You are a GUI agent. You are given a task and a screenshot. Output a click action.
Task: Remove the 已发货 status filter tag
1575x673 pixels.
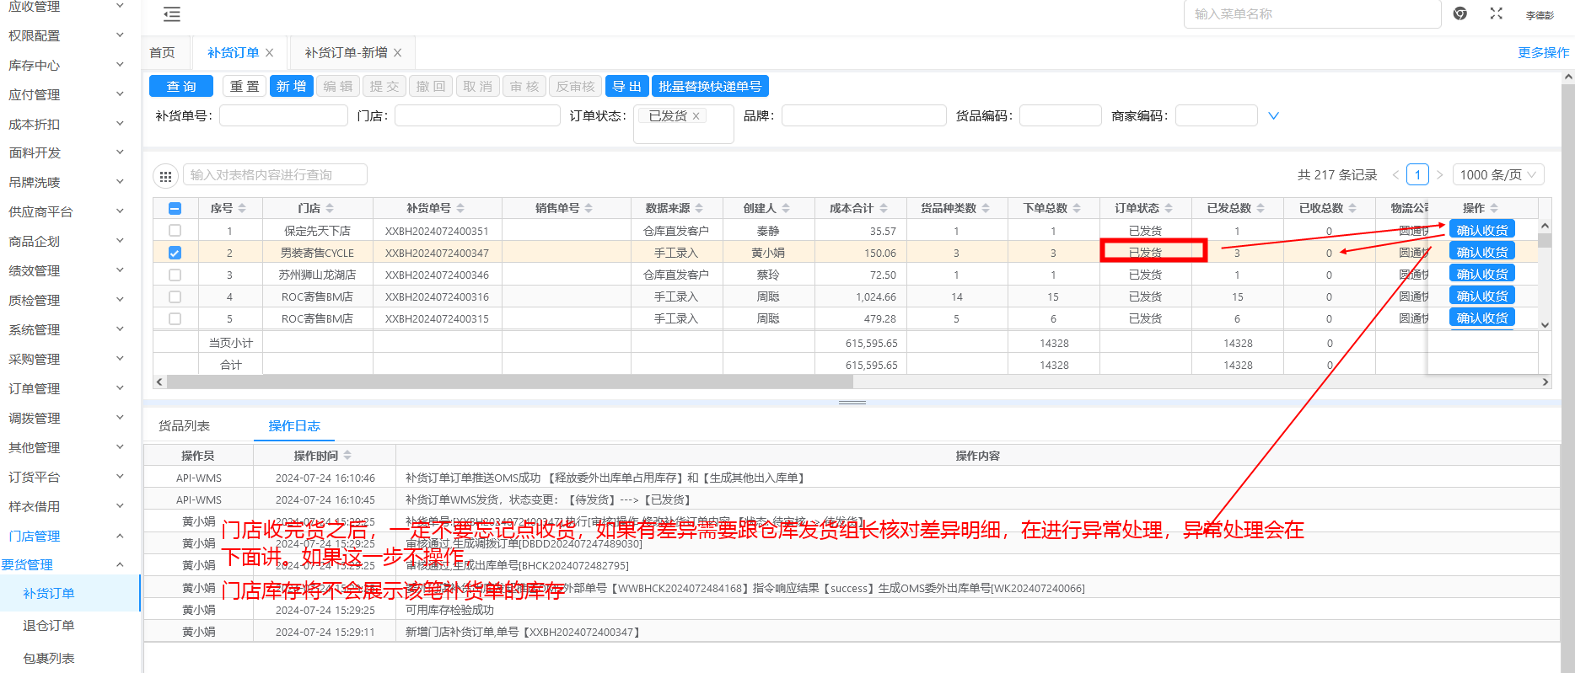[696, 116]
